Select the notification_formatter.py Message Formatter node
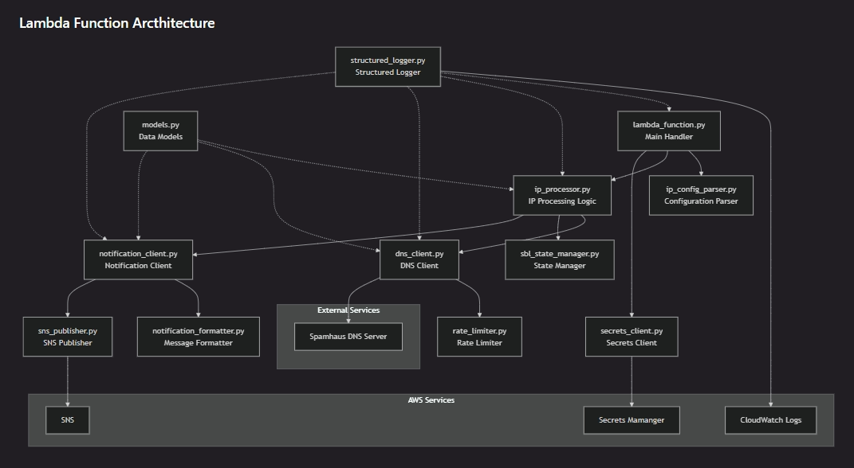This screenshot has width=854, height=468. (x=198, y=337)
